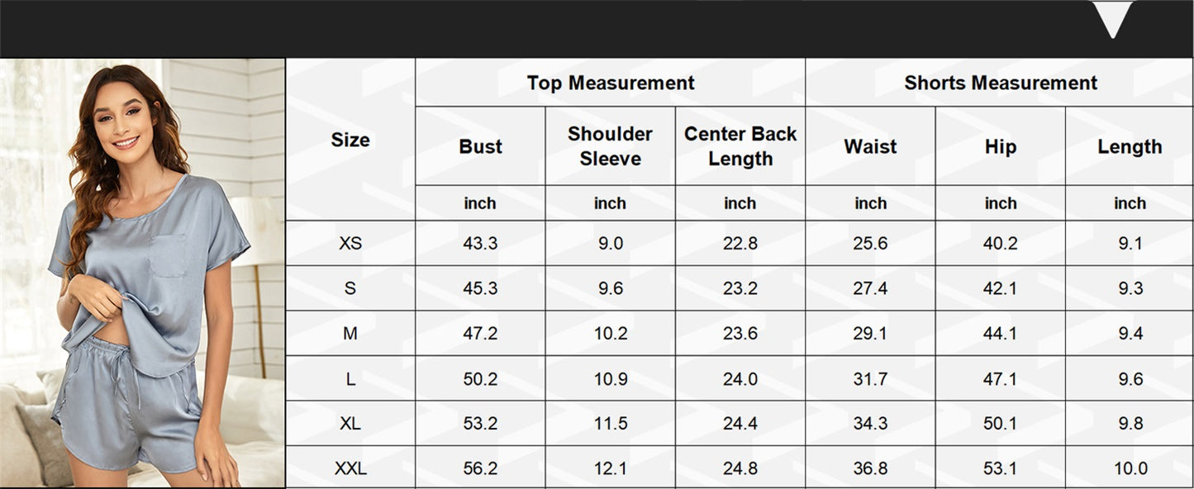
Task: Select the M size row label
Action: click(350, 334)
